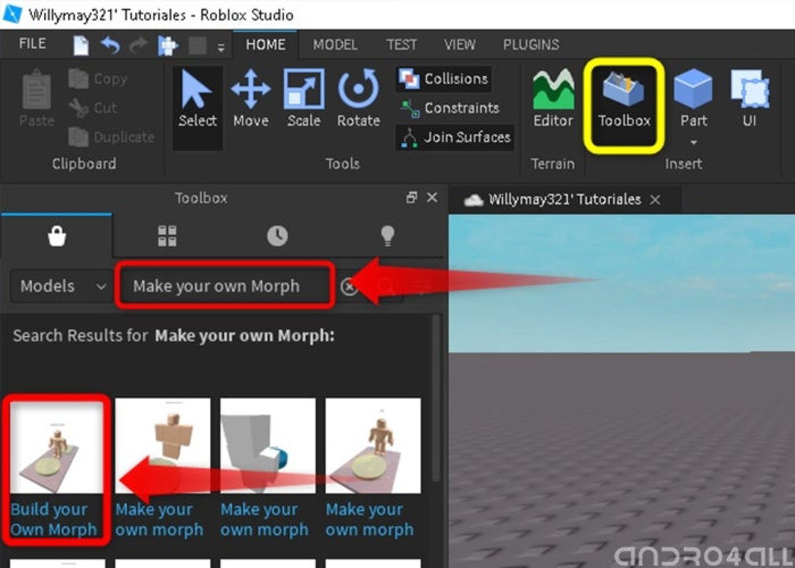795x568 pixels.
Task: Expand the Part insert options arrow
Action: (x=693, y=142)
